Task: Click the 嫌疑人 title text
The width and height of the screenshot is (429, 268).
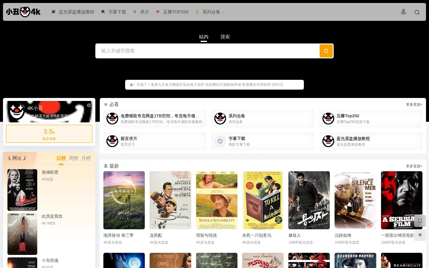Action: 295,236
